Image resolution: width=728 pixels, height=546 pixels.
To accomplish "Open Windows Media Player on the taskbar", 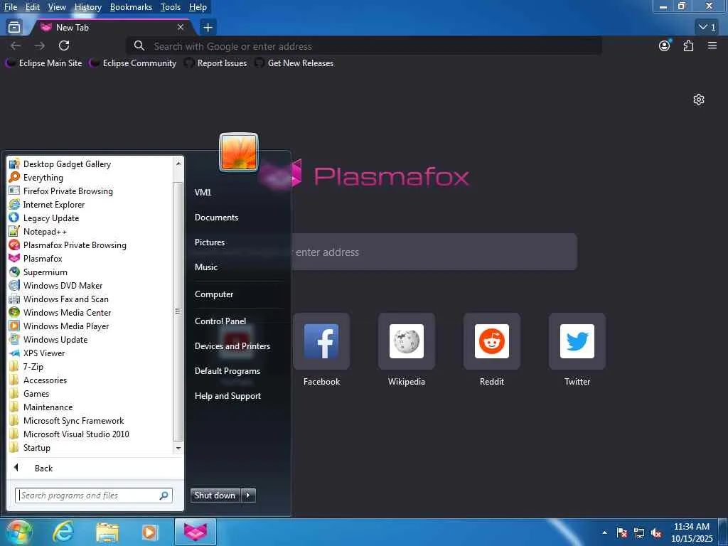I will pyautogui.click(x=149, y=532).
